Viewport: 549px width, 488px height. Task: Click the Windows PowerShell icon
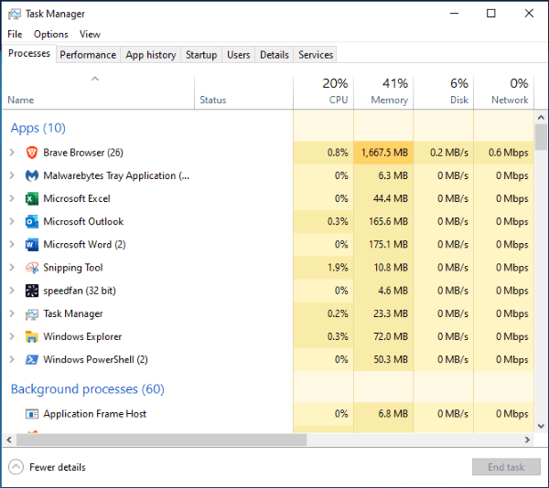coord(32,360)
